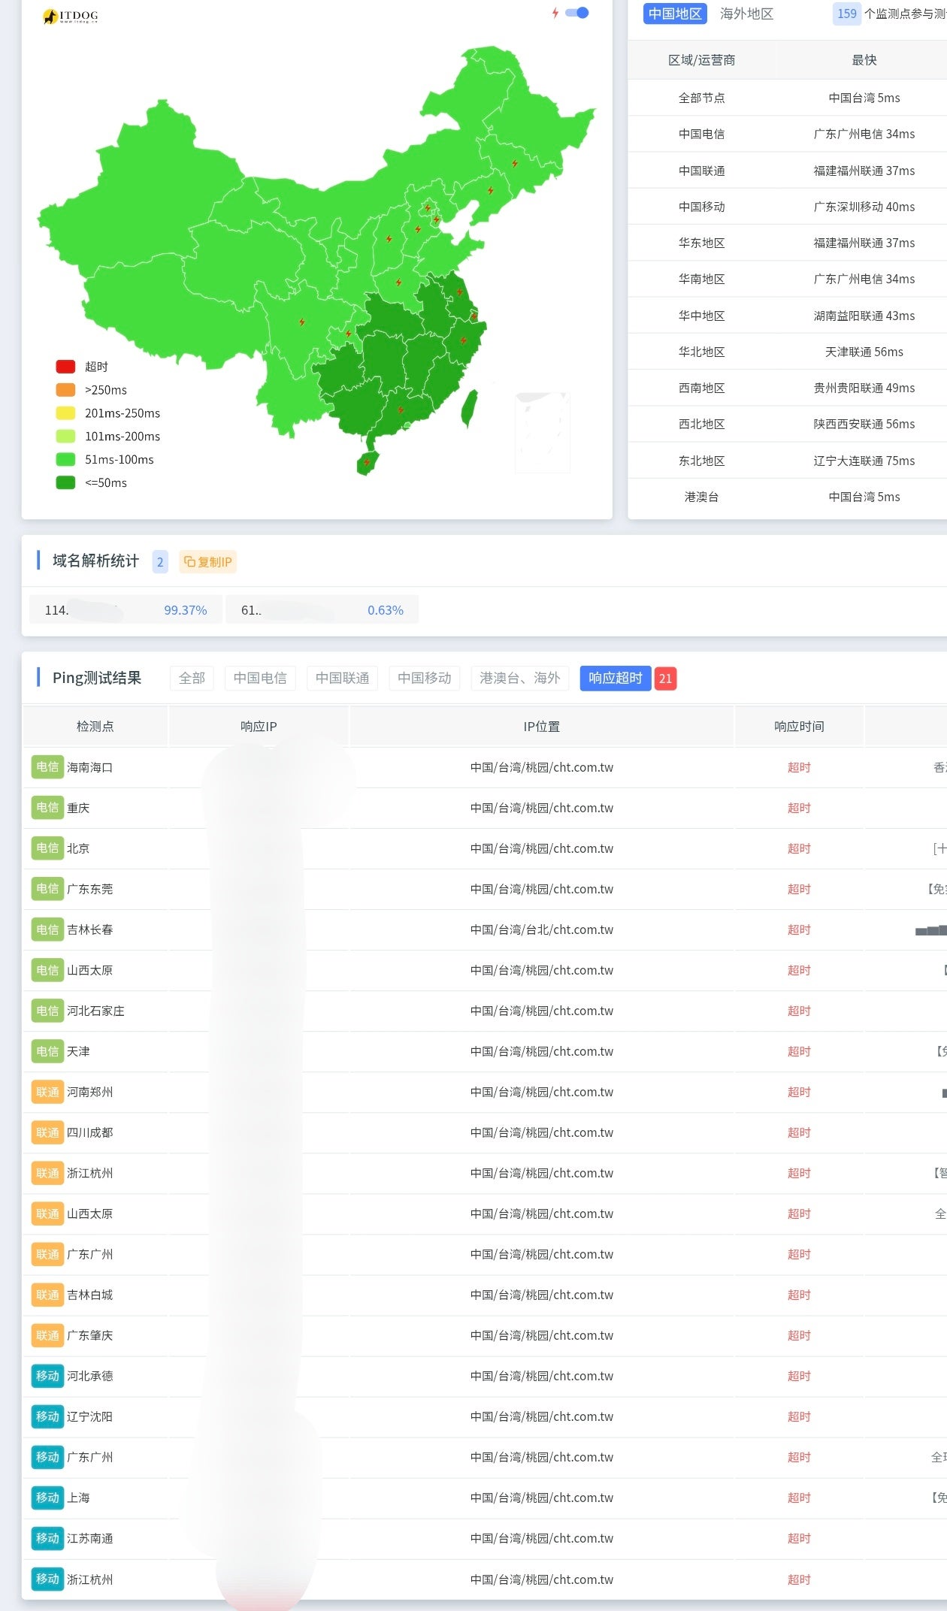947x1611 pixels.
Task: Click the 联通 tag for 广东肇庆
Action: (x=47, y=1335)
